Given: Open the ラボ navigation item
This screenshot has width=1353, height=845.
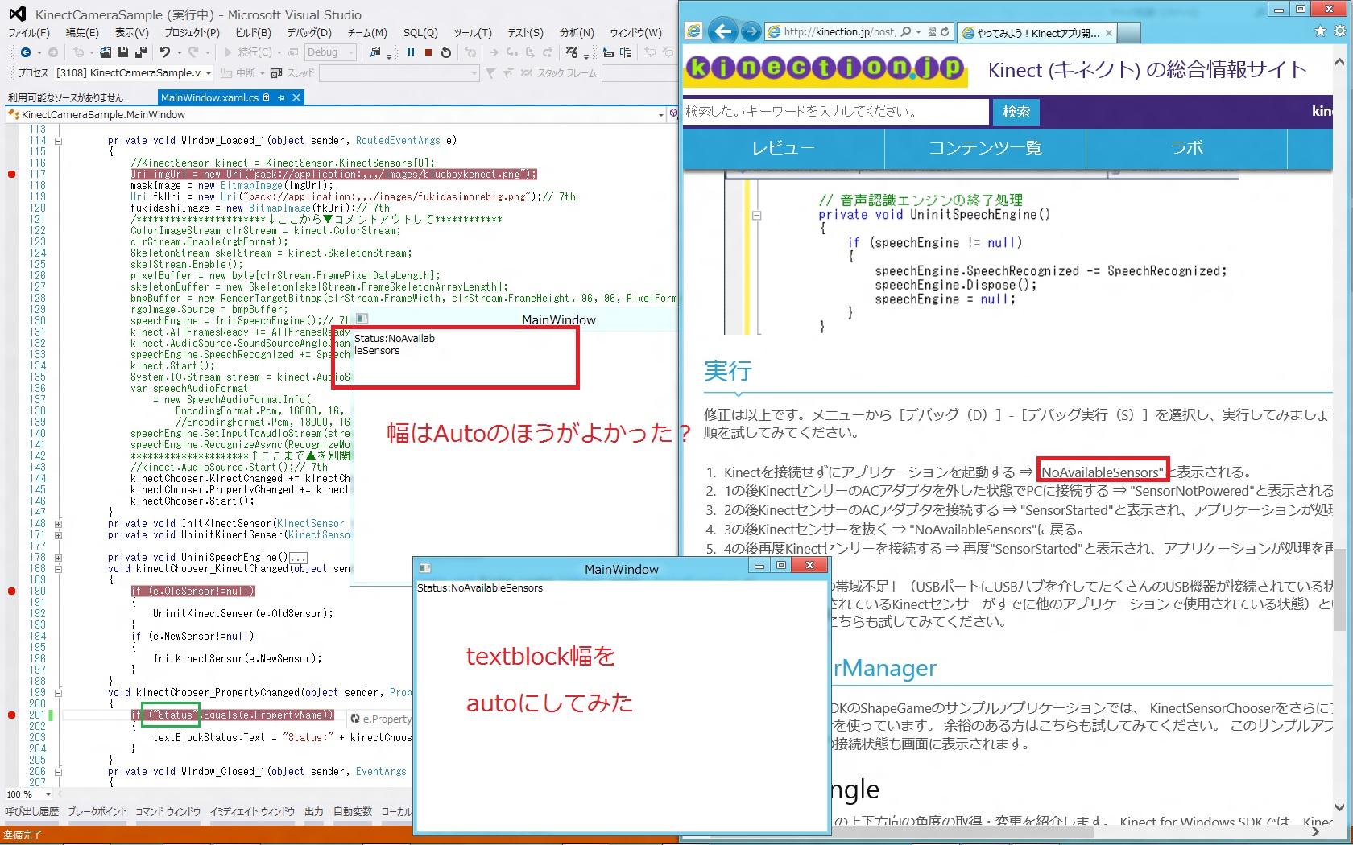Looking at the screenshot, I should tap(1186, 148).
